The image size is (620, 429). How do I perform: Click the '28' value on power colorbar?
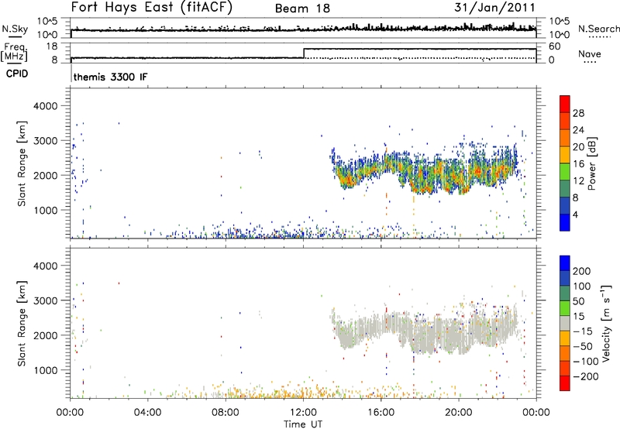point(578,113)
